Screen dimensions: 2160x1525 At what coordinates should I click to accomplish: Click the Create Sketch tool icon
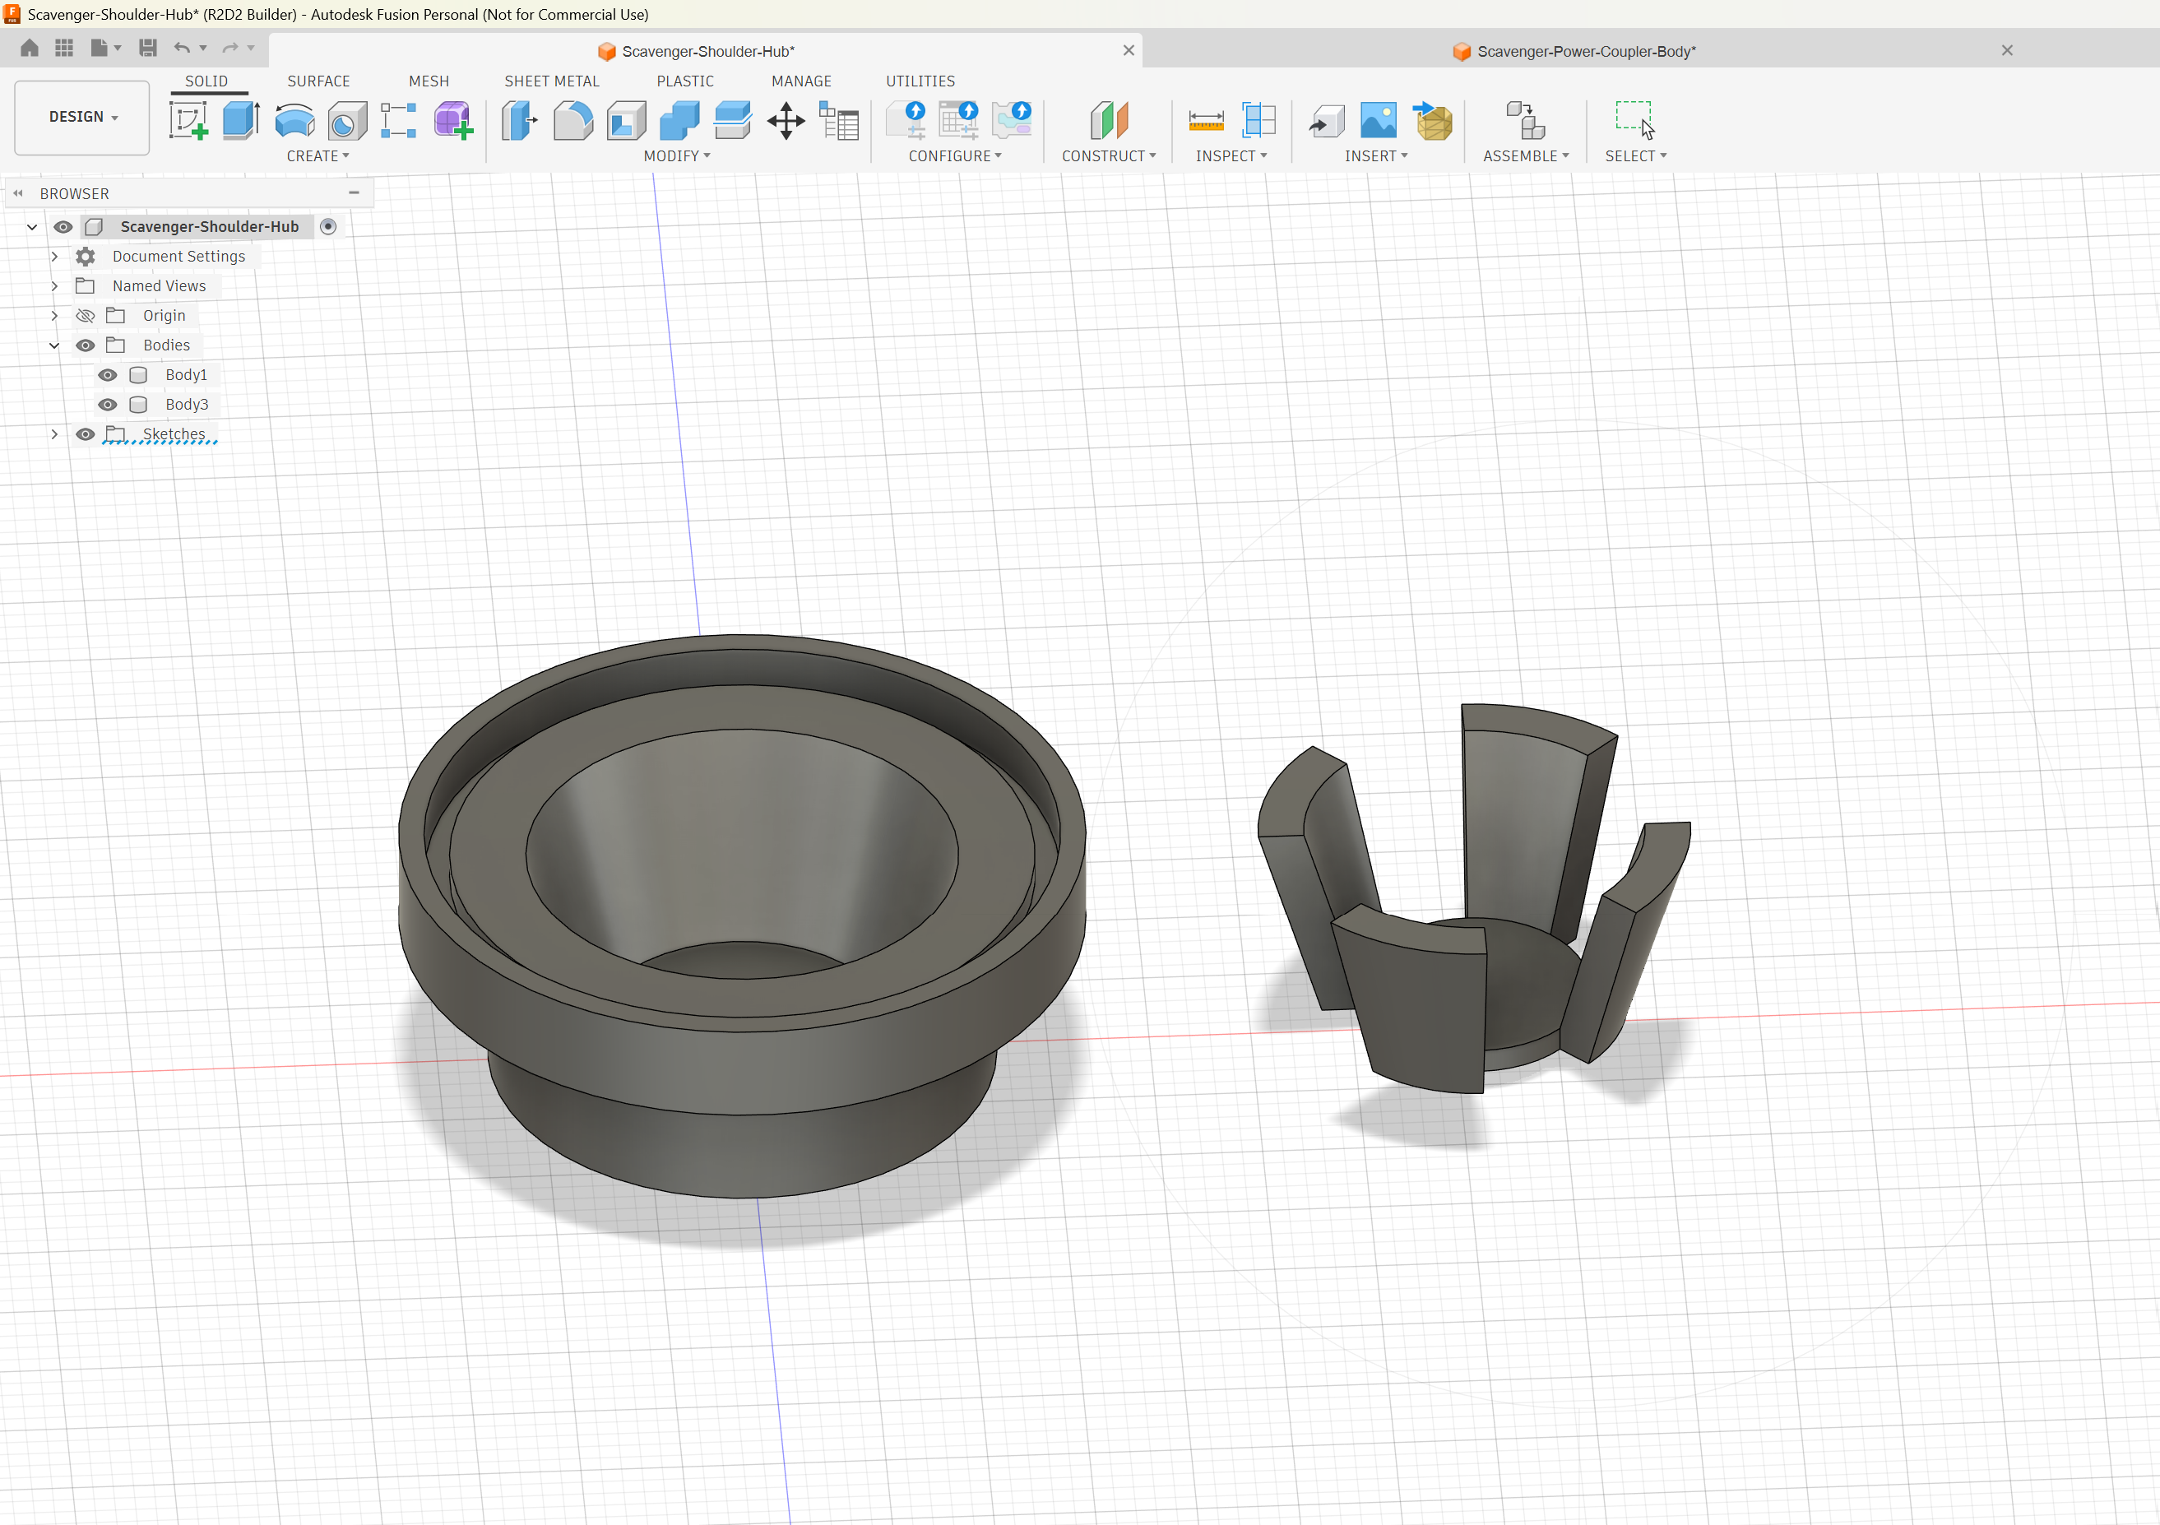coord(188,120)
